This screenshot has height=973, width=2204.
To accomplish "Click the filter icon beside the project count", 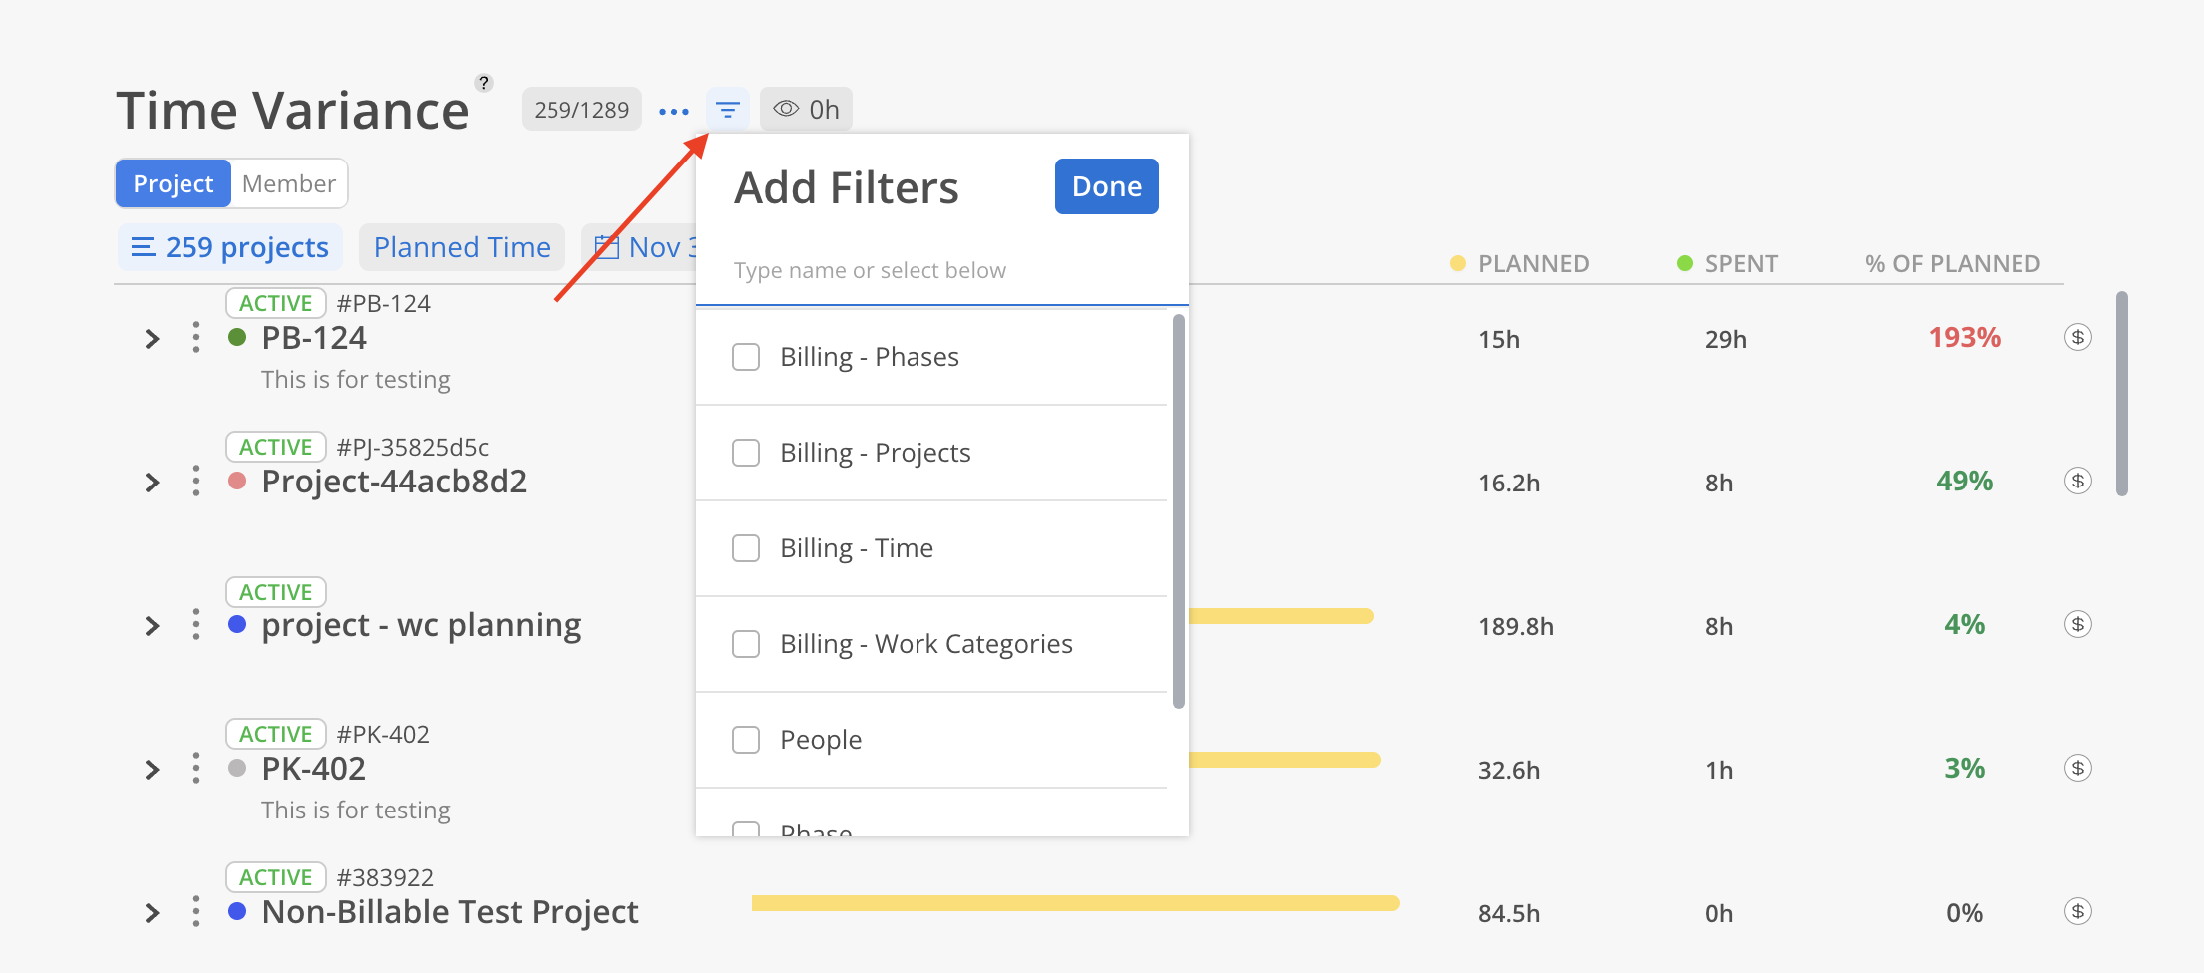I will click(728, 109).
